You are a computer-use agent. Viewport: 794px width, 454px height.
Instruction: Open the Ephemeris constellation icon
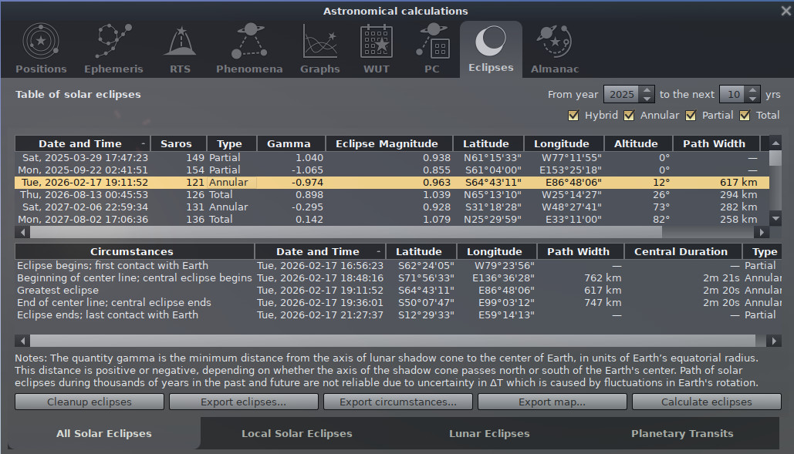pos(113,42)
